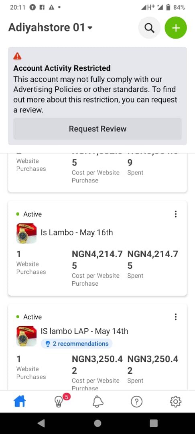The image size is (195, 434).
Task: Tap the red warning triangle icon
Action: coord(17,56)
